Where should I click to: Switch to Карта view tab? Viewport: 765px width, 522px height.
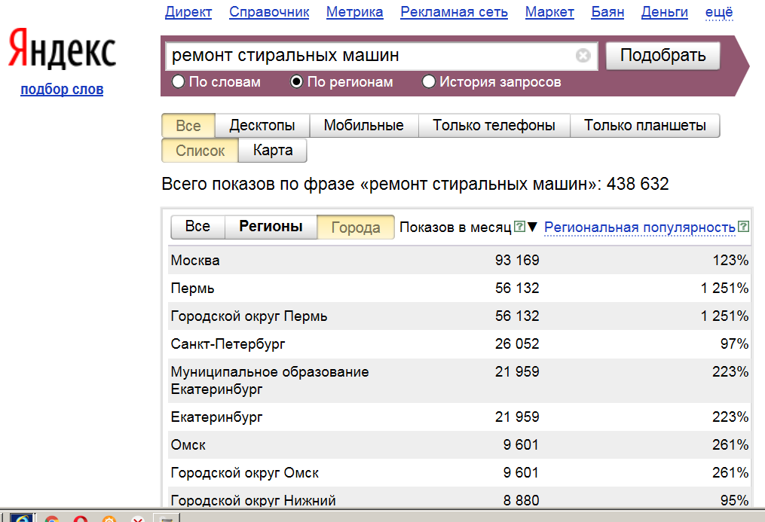click(273, 150)
